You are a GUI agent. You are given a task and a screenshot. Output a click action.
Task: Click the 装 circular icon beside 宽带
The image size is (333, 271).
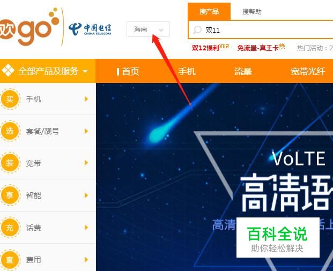(x=10, y=163)
